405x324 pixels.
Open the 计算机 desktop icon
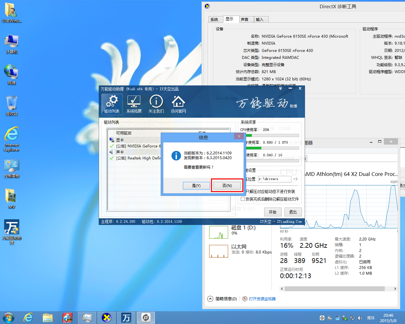(12, 44)
